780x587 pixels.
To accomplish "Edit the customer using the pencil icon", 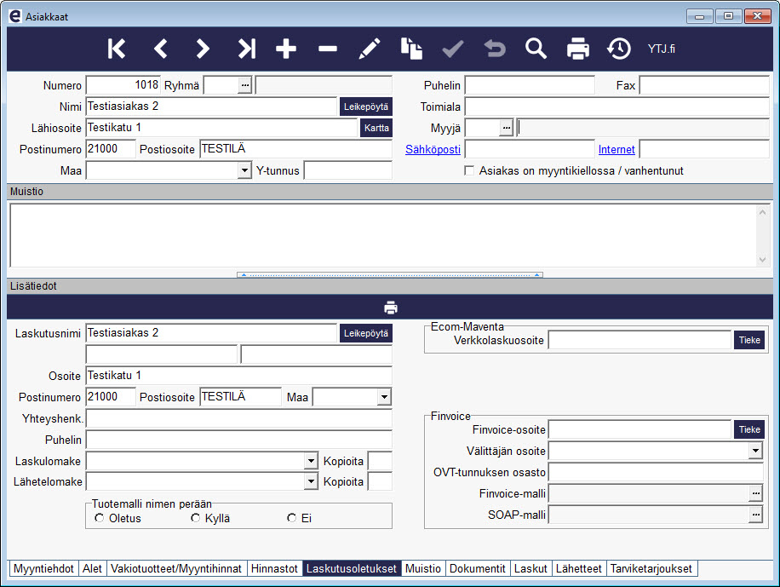I will click(x=370, y=49).
